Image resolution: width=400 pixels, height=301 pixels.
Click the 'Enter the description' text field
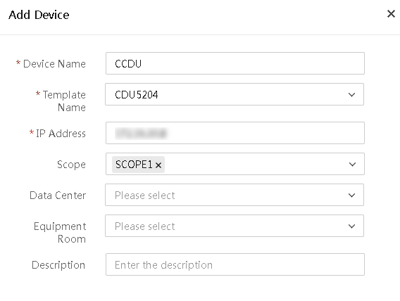pos(235,264)
